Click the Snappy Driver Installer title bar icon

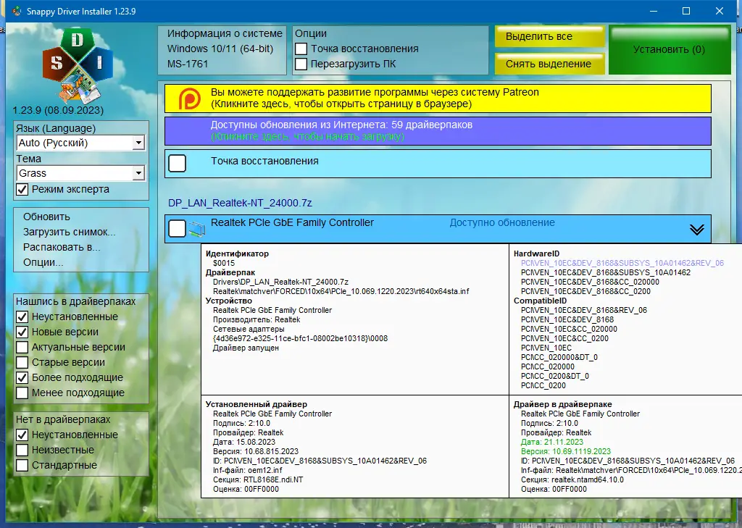[x=17, y=11]
